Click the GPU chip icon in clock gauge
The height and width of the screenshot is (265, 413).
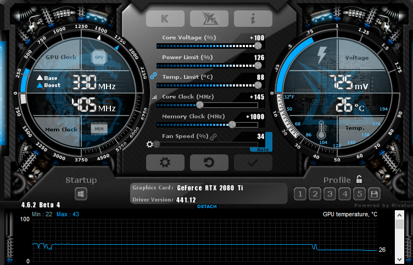[99, 57]
